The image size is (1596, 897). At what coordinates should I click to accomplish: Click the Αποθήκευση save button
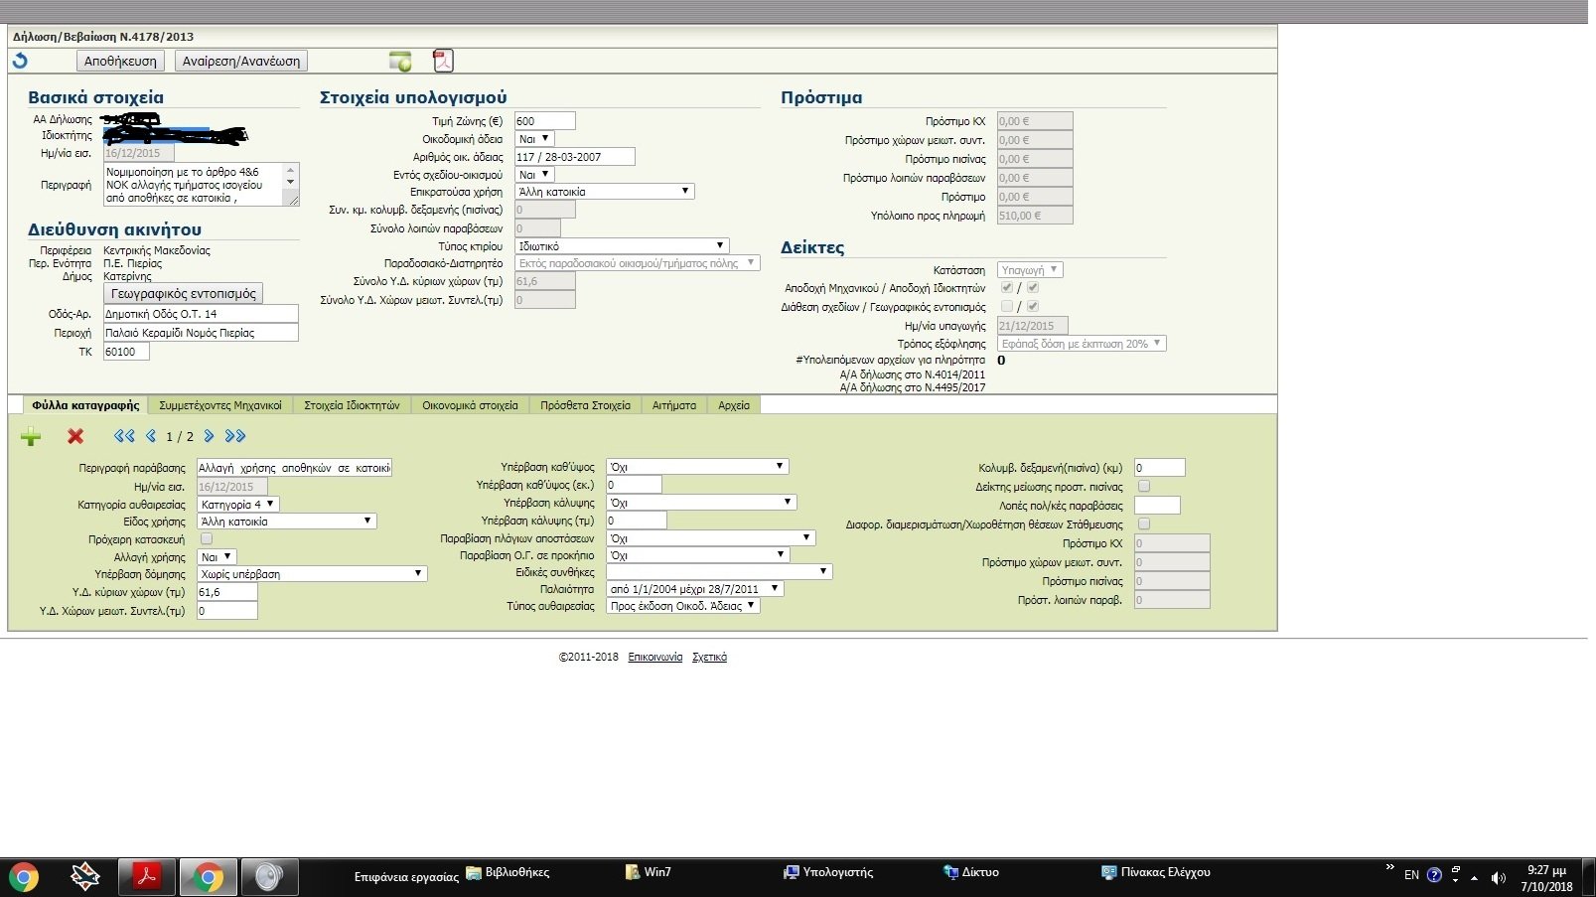(x=120, y=61)
